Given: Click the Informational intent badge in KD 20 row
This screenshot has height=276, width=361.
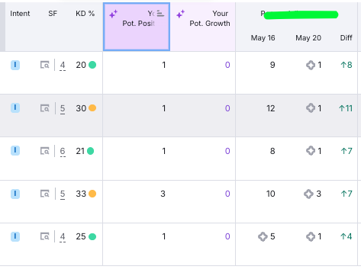Looking at the screenshot, I should (15, 65).
